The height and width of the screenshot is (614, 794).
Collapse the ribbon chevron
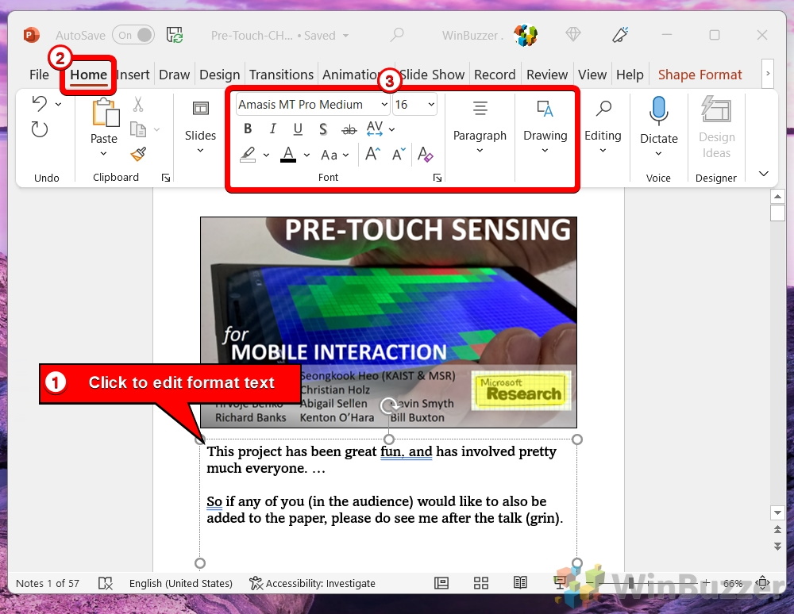tap(764, 174)
